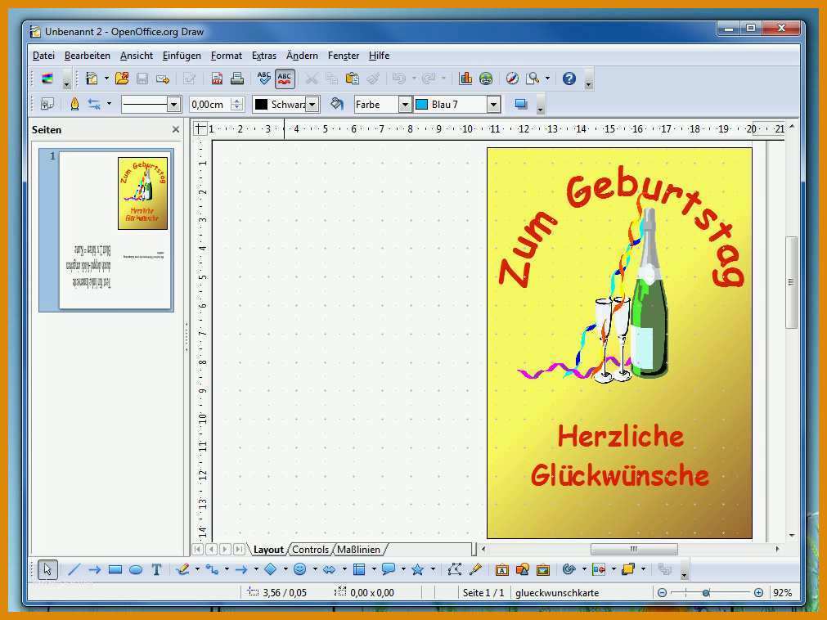Select the Basic Shapes diamond tool
This screenshot has width=827, height=620.
point(270,569)
